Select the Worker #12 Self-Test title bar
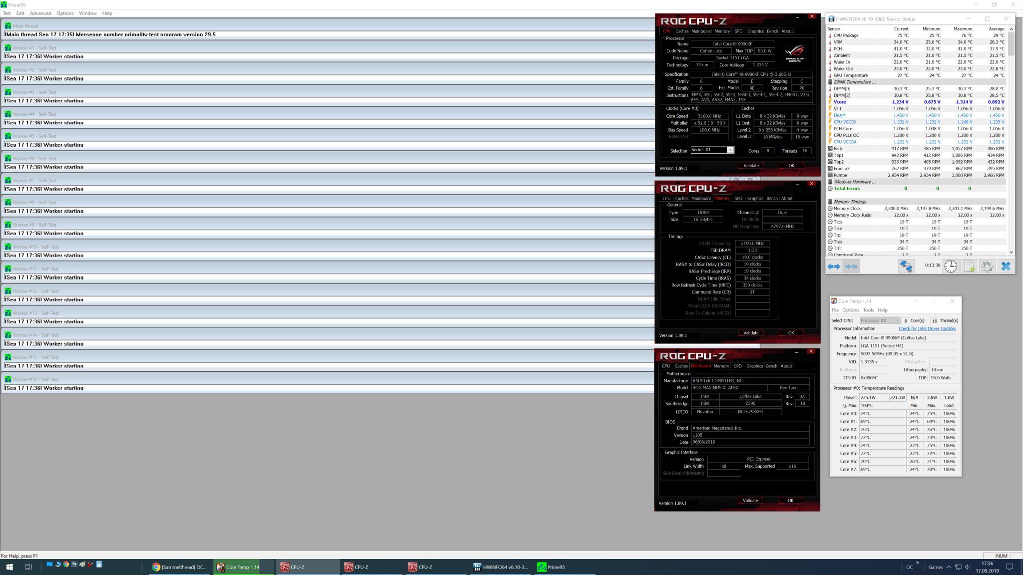The width and height of the screenshot is (1023, 575). [x=328, y=291]
